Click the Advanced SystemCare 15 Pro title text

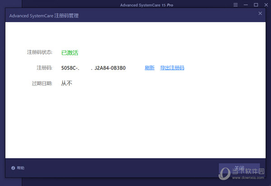point(146,5)
